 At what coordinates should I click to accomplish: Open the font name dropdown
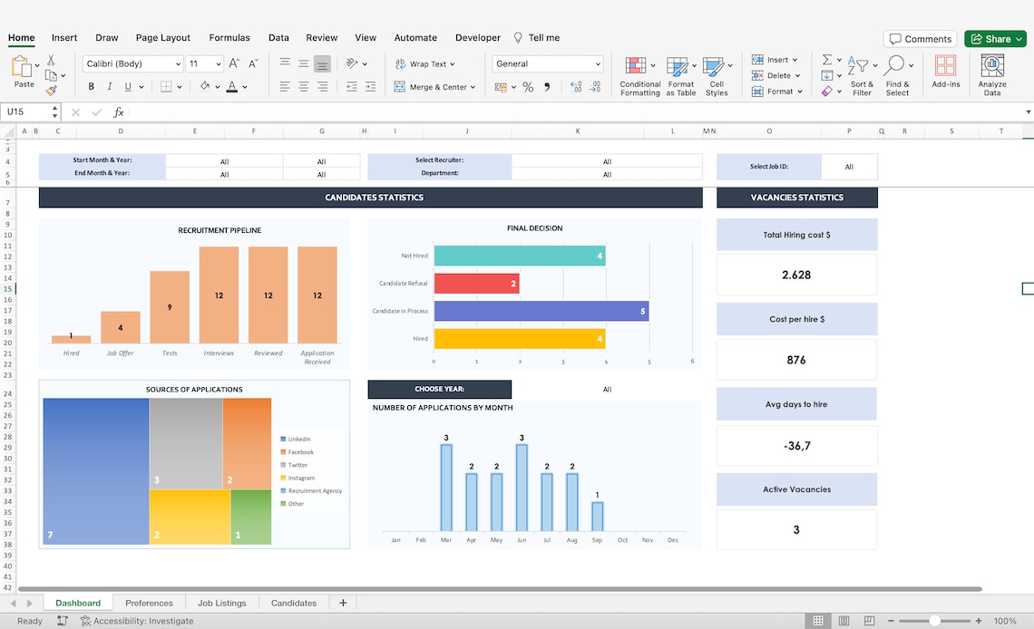tap(179, 63)
